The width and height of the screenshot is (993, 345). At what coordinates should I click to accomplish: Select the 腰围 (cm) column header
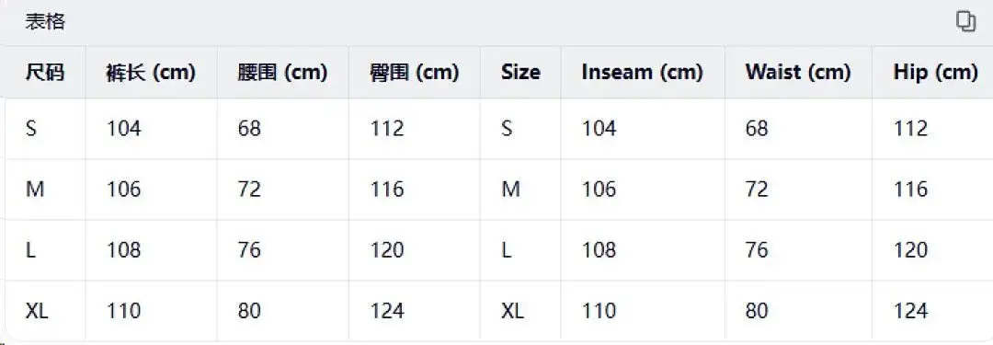(282, 73)
